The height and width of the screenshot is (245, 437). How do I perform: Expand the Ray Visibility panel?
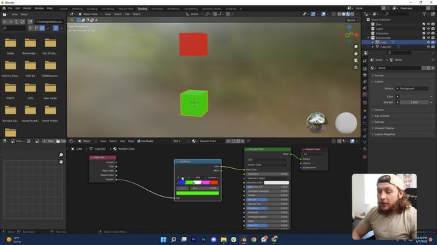[x=382, y=116]
